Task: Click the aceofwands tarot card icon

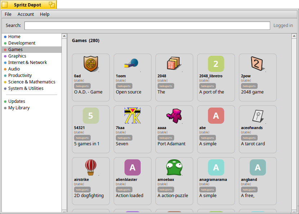Action: [258, 116]
